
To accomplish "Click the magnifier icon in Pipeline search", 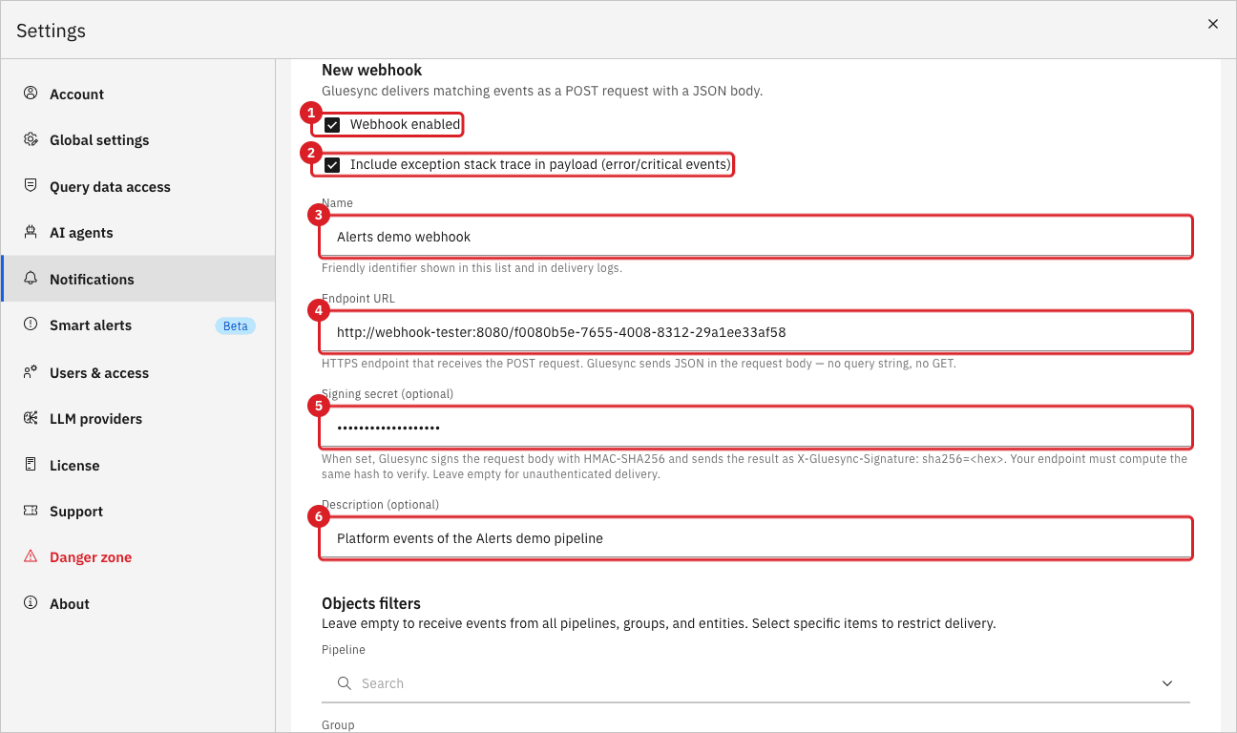I will [x=345, y=683].
